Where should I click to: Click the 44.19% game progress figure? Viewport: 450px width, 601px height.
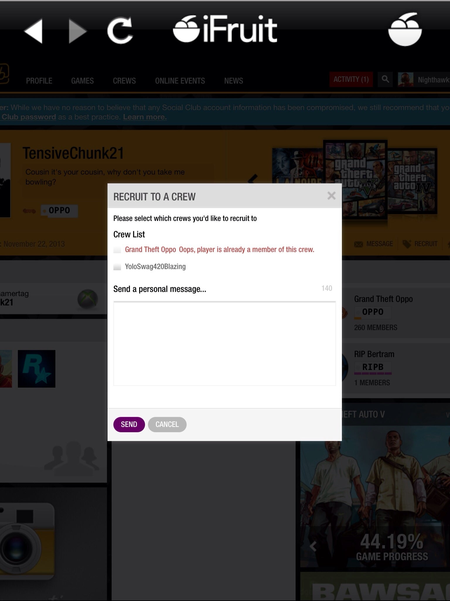[392, 541]
